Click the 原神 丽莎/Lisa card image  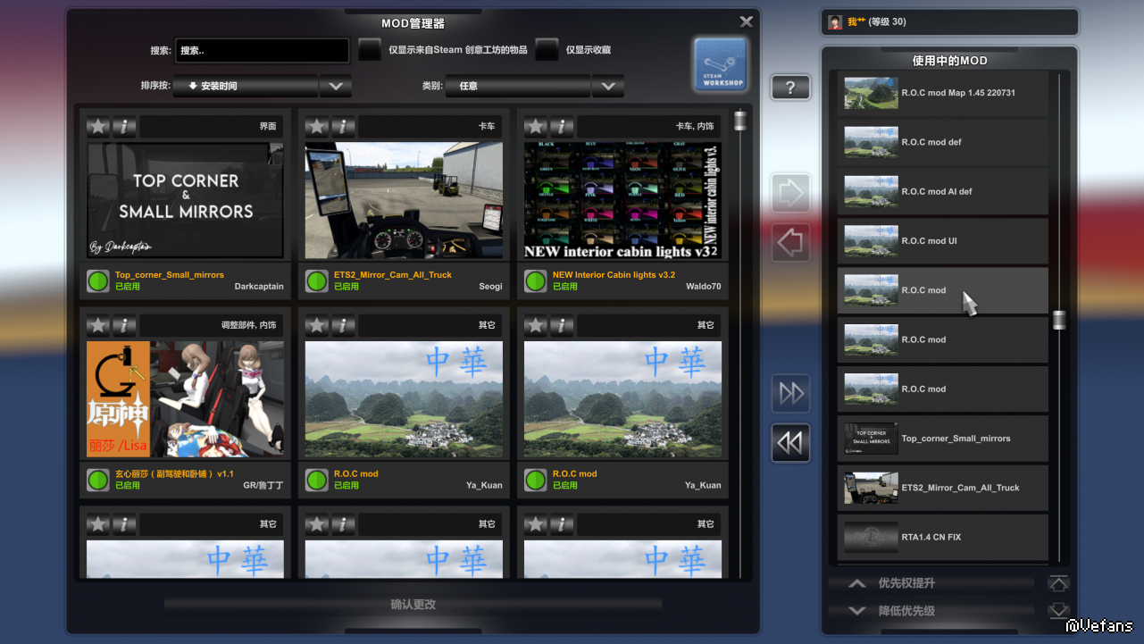[185, 399]
